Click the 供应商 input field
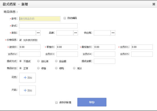Viewport: 157px width, 111px height. (x=102, y=33)
